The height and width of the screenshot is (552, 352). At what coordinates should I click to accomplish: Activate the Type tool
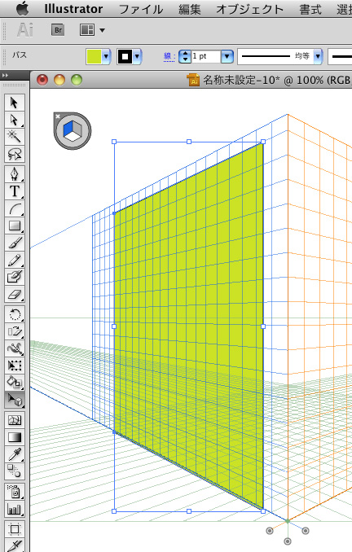(15, 191)
